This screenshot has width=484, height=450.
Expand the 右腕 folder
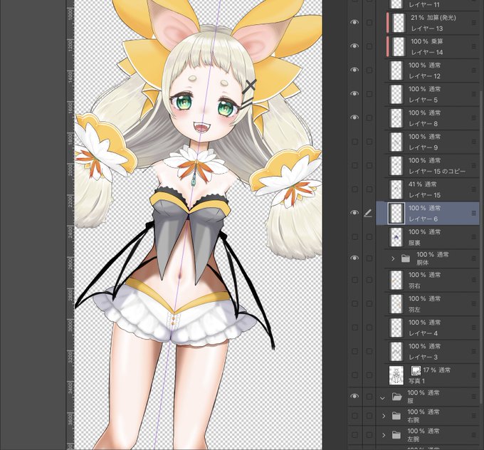pyautogui.click(x=384, y=416)
